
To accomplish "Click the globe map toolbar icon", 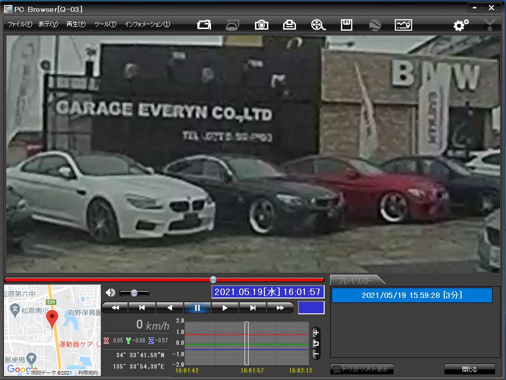I will (375, 25).
